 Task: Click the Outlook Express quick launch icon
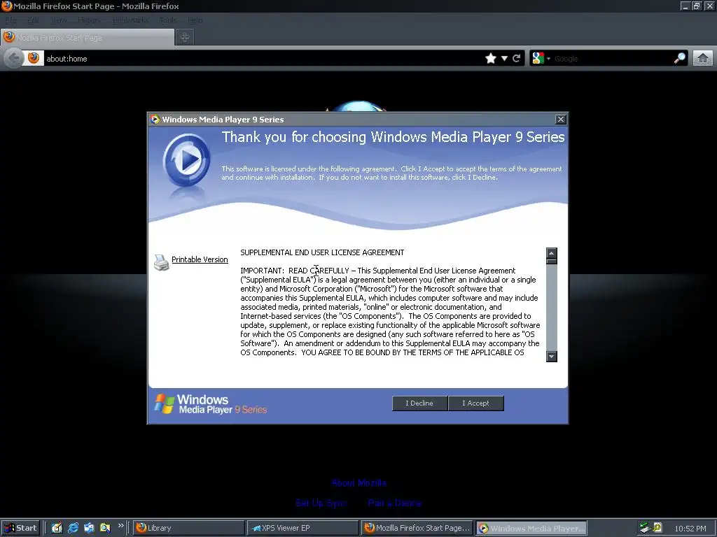coord(89,528)
